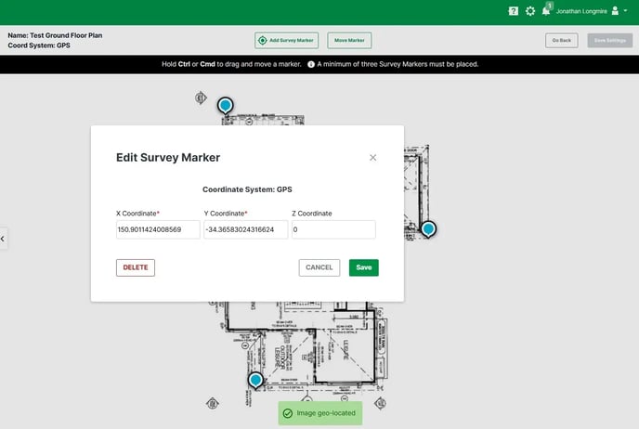Cancel editing the survey marker
This screenshot has height=429, width=639.
pos(319,267)
